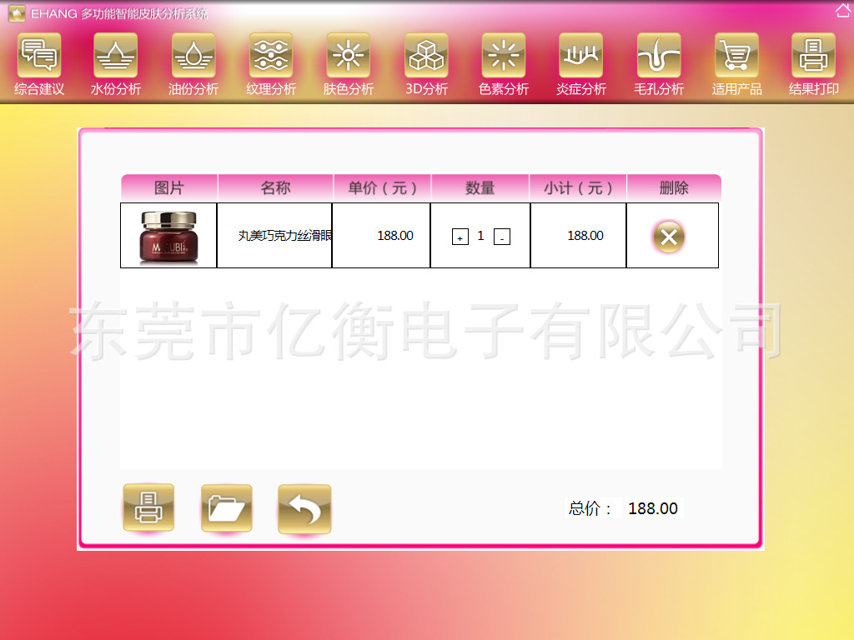This screenshot has width=854, height=640.
Task: Go to the home screen icon
Action: pyautogui.click(x=843, y=10)
